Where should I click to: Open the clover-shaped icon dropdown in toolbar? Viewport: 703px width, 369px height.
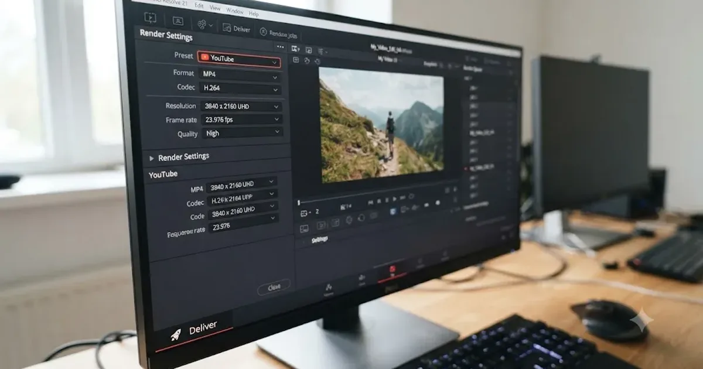204,25
